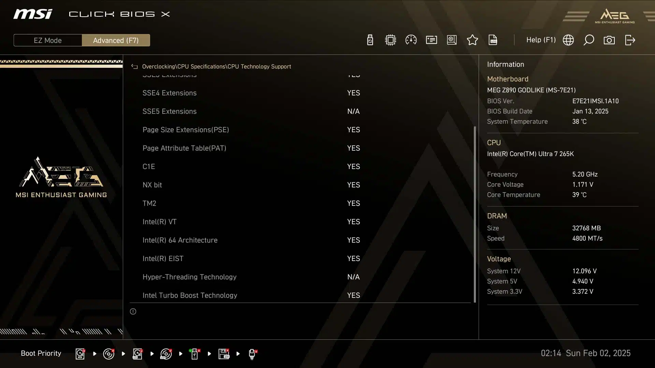Click the profile card icon in toolbar
The height and width of the screenshot is (368, 655).
point(432,40)
